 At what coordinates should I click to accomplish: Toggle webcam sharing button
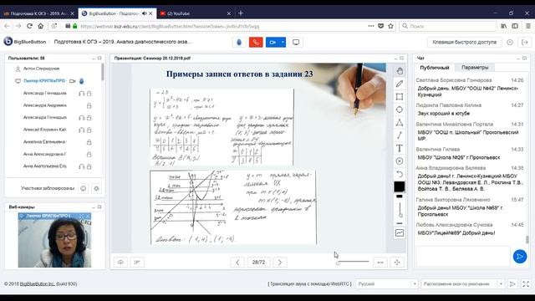click(x=273, y=43)
